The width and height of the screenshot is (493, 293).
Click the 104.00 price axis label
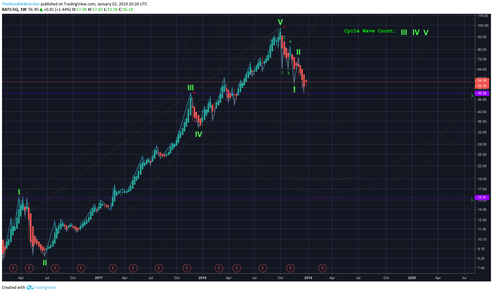point(483,25)
